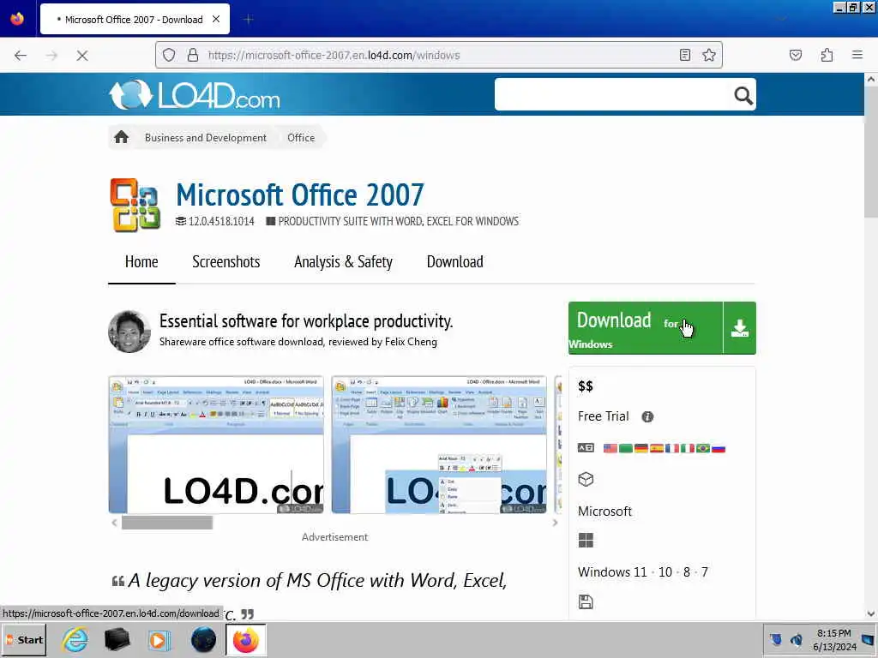Open the Windows Start button
Screen dimensions: 878x658
click(x=24, y=640)
